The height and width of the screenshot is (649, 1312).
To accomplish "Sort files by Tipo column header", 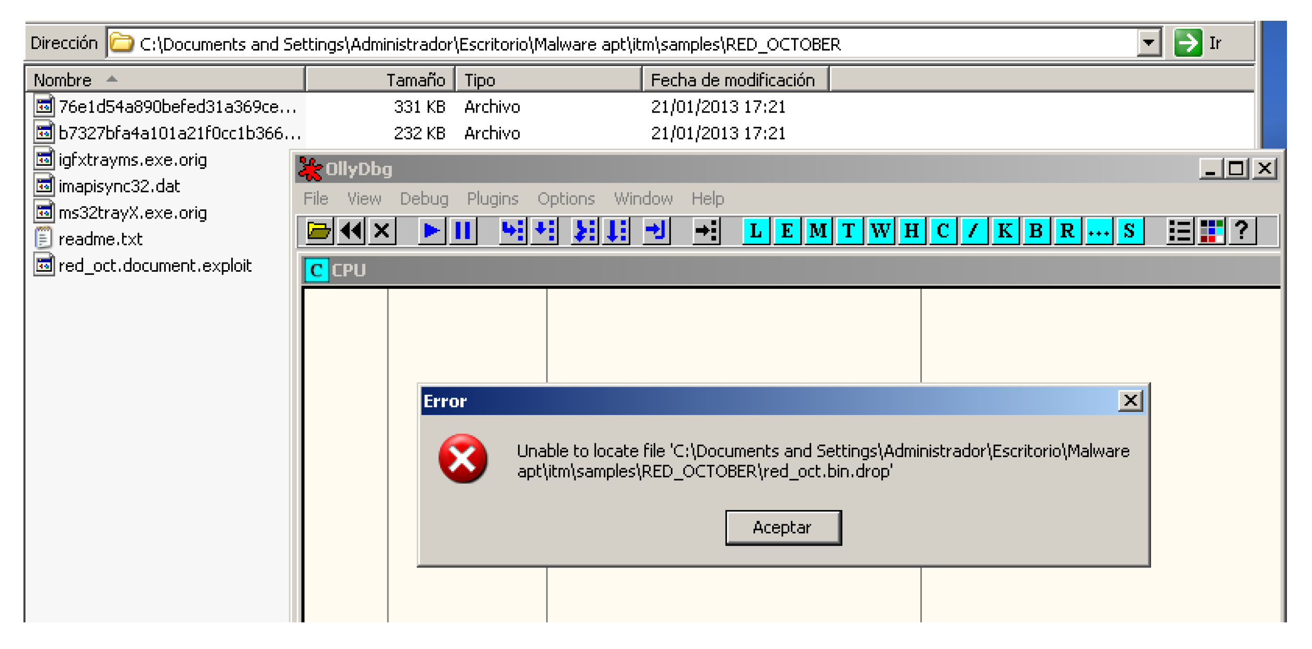I will [x=548, y=80].
